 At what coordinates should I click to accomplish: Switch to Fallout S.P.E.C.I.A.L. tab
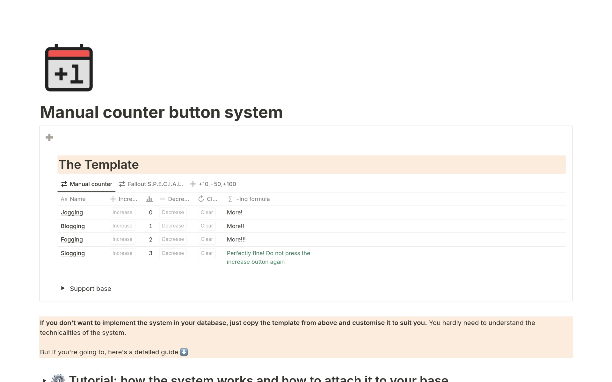[x=151, y=184]
